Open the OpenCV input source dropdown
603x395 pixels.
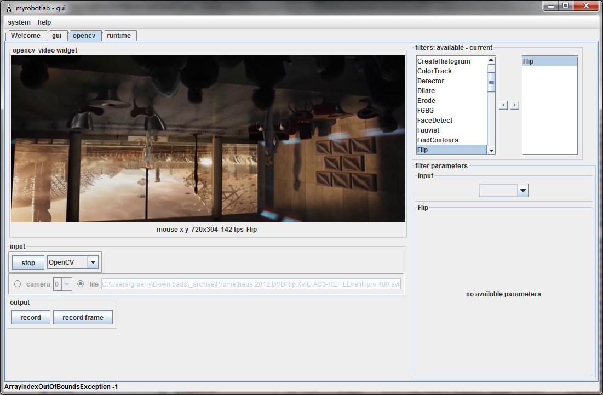[x=93, y=262]
